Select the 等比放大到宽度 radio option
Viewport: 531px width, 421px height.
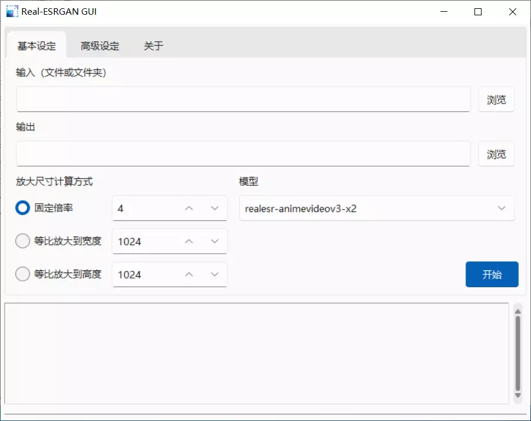click(23, 241)
